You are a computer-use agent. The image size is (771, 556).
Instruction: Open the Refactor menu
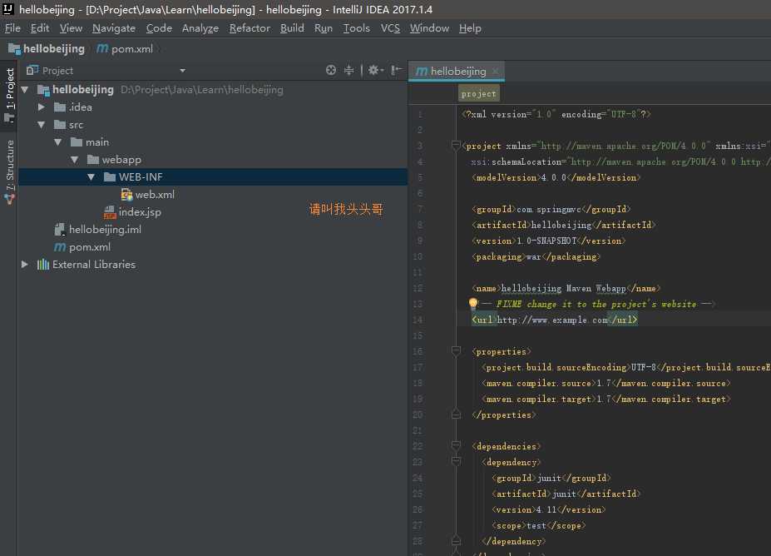click(250, 28)
